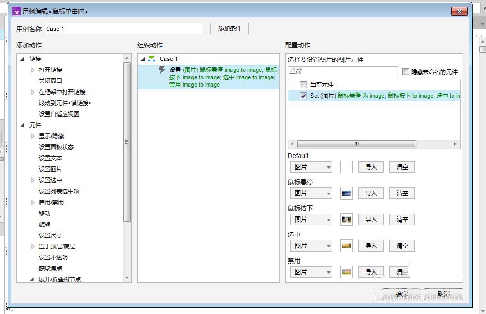This screenshot has width=486, height=314.
Task: Click the widget list scroll left arrow
Action: coord(292,144)
